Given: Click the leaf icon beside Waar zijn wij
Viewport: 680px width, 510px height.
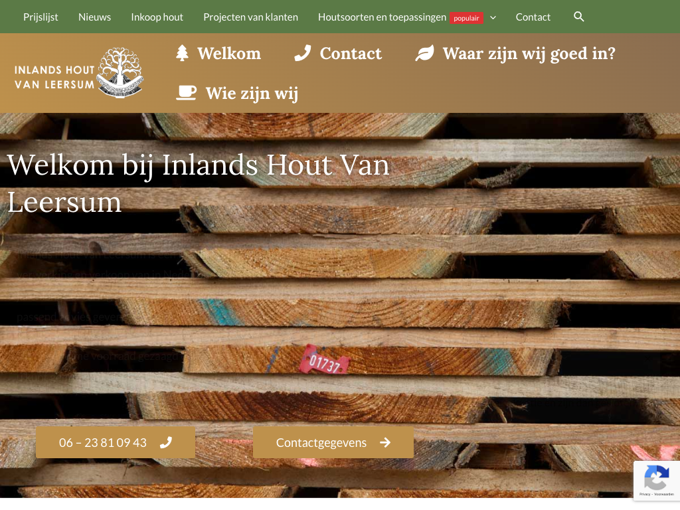Looking at the screenshot, I should click(x=424, y=53).
